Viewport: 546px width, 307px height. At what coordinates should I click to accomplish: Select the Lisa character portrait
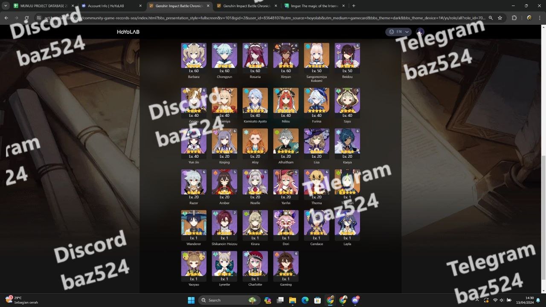click(317, 144)
